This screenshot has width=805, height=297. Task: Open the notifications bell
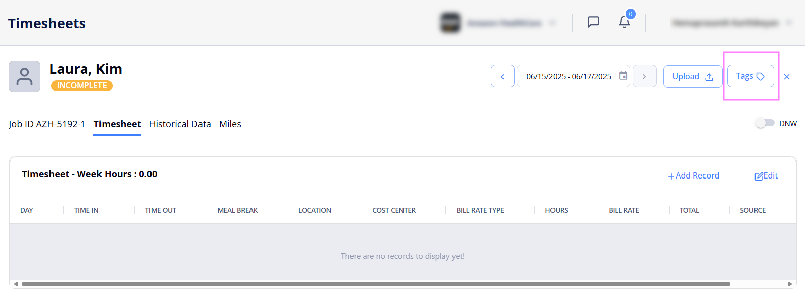[x=624, y=22]
